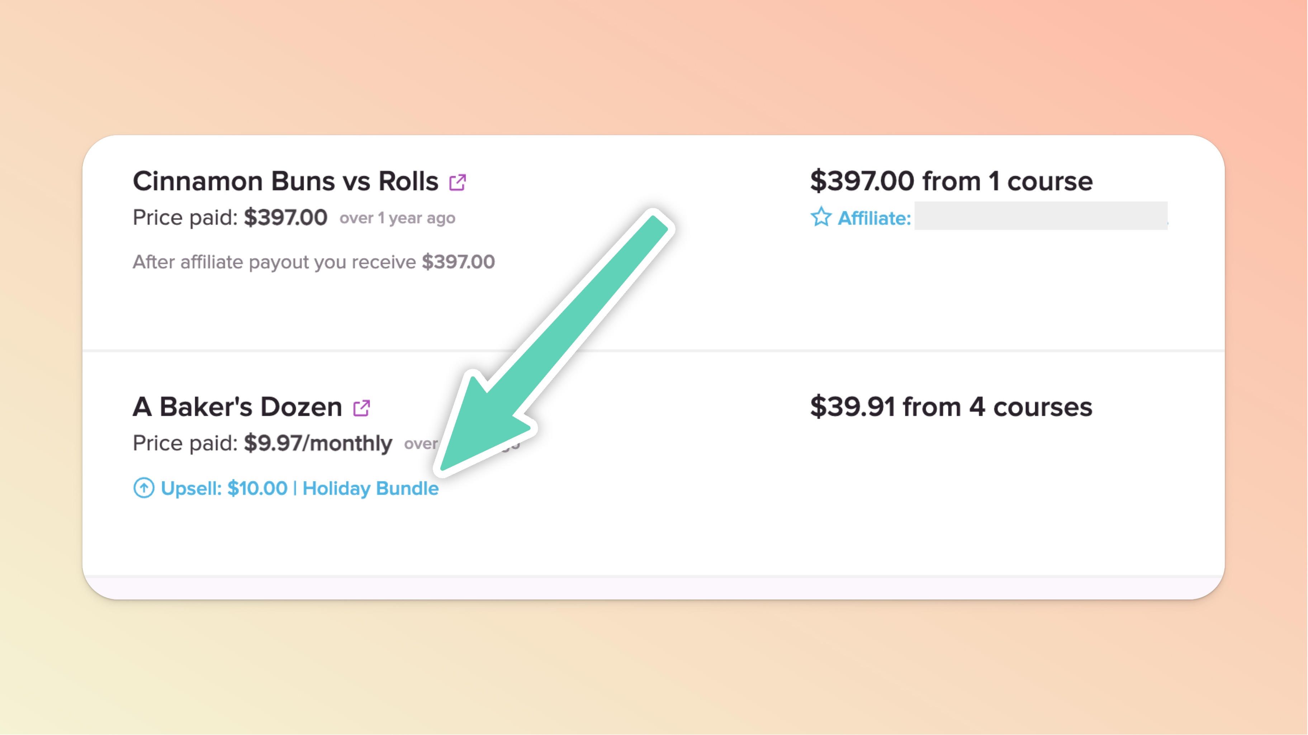Viewport: 1308px width, 735px height.
Task: Click the Affiliate: label
Action: click(x=874, y=218)
